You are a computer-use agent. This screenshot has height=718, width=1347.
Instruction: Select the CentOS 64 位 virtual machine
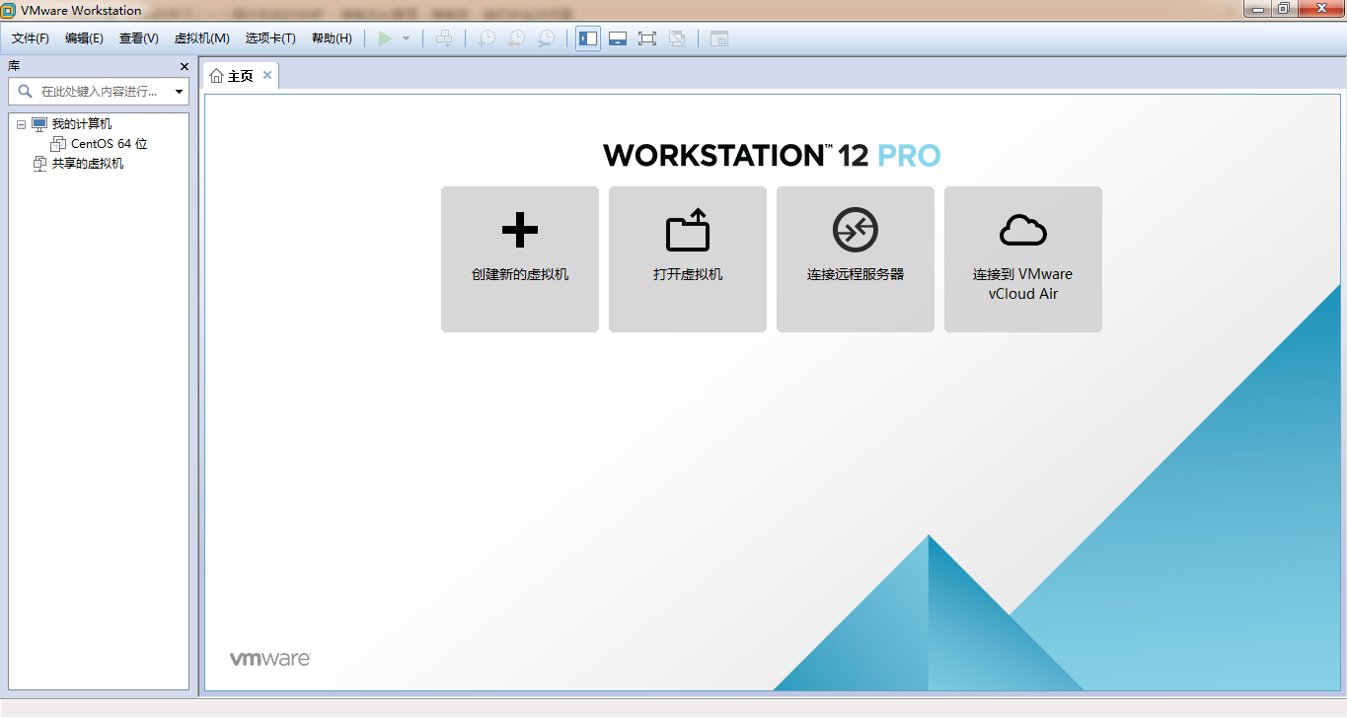[109, 144]
